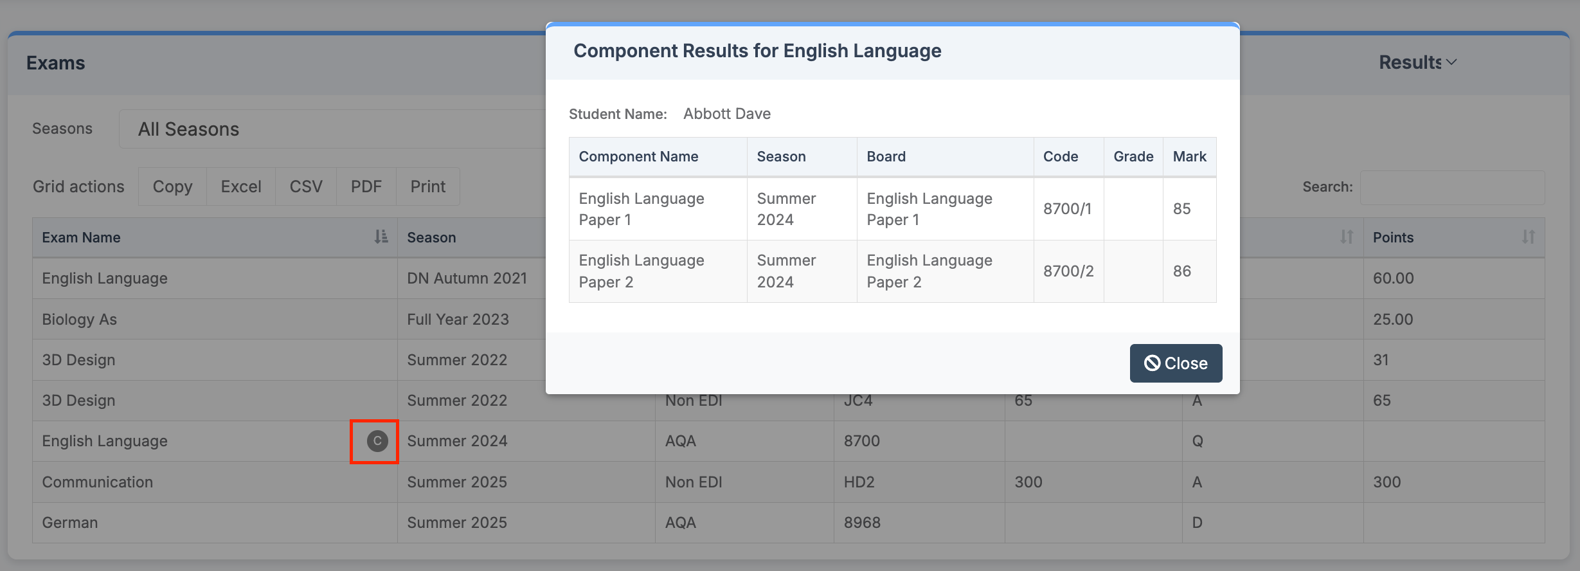The width and height of the screenshot is (1580, 571).
Task: Click component code 8700/2 cell
Action: coord(1068,271)
